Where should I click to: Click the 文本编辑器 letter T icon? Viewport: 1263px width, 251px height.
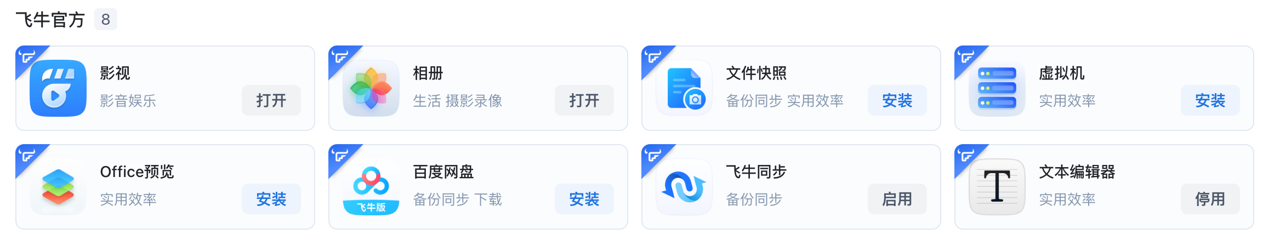coord(997,187)
